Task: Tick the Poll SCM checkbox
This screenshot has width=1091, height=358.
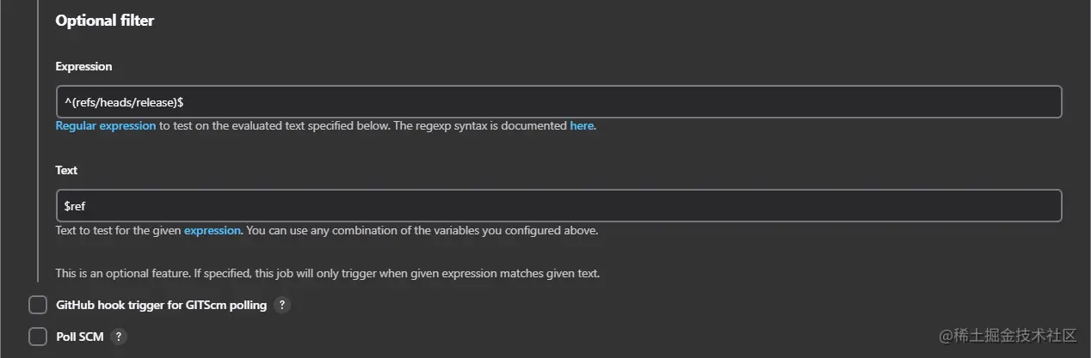Action: point(38,337)
